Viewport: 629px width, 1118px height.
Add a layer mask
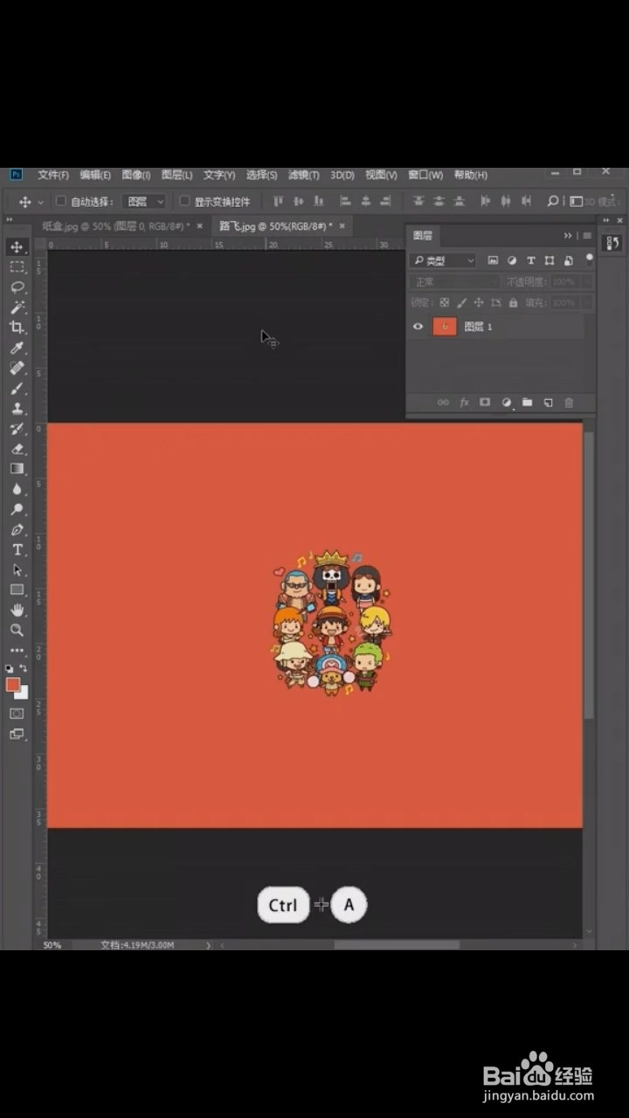click(x=485, y=403)
